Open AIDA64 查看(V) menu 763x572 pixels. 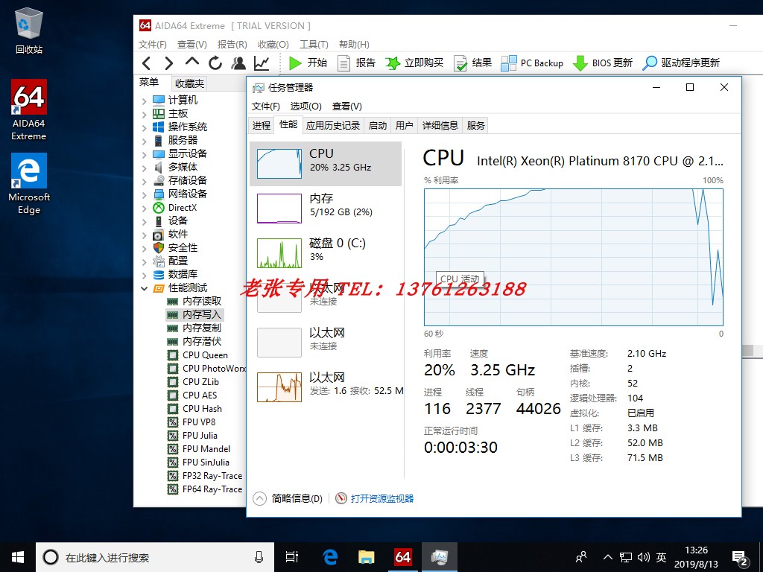tap(191, 44)
